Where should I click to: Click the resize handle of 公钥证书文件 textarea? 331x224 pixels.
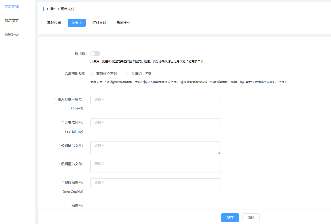[219, 153]
